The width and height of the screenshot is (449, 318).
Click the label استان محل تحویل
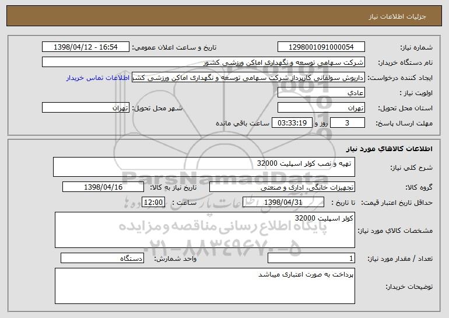[x=405, y=109]
